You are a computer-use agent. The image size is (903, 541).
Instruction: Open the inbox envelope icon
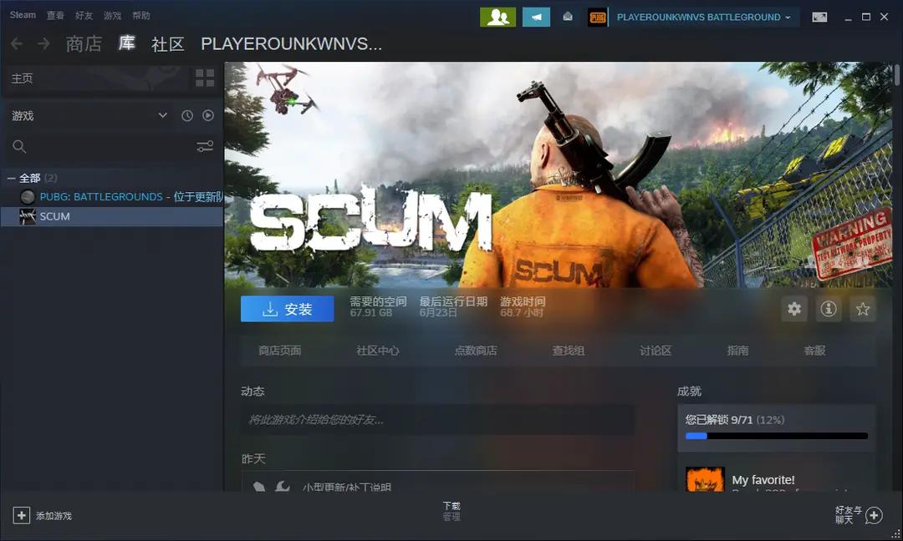tap(568, 17)
